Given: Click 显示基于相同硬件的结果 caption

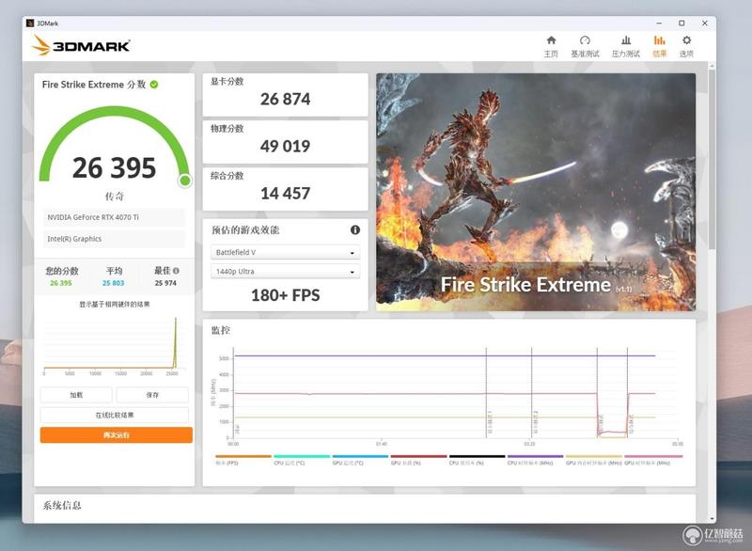Looking at the screenshot, I should pyautogui.click(x=114, y=304).
